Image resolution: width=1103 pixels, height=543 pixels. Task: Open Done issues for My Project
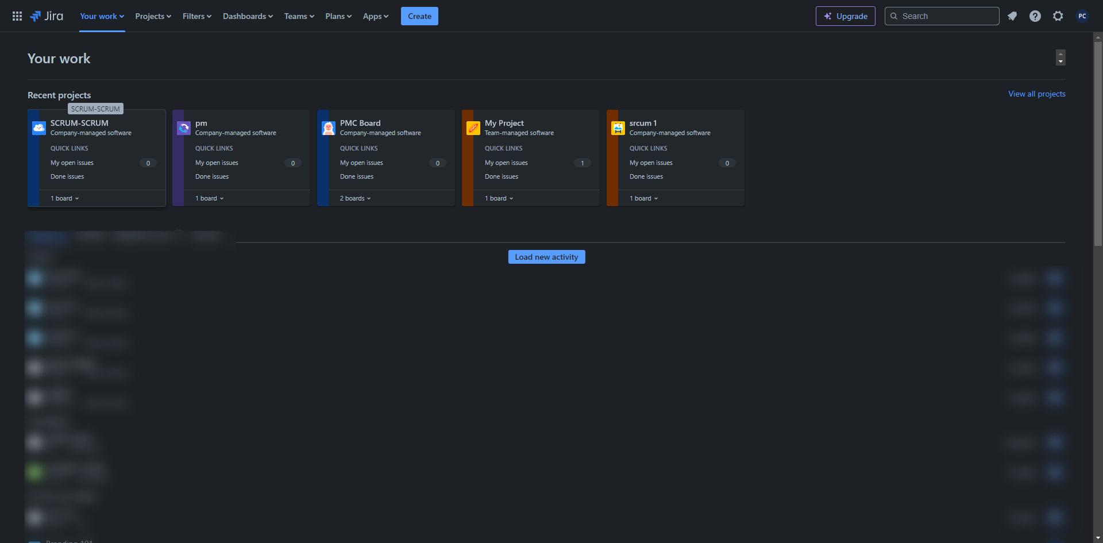point(502,176)
